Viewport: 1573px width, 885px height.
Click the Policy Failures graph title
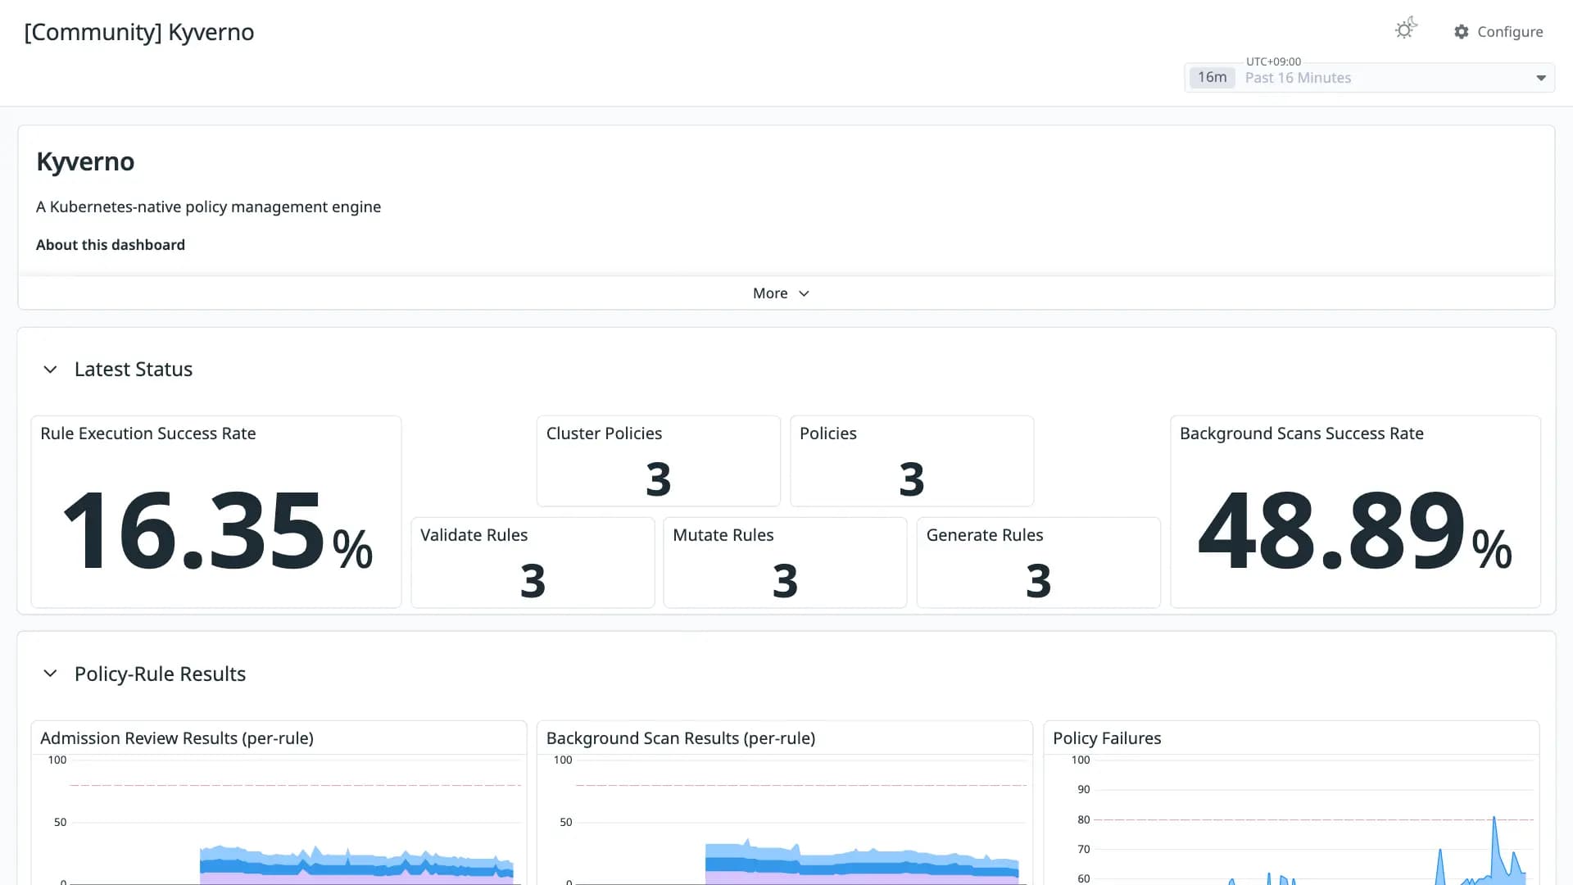pos(1107,738)
